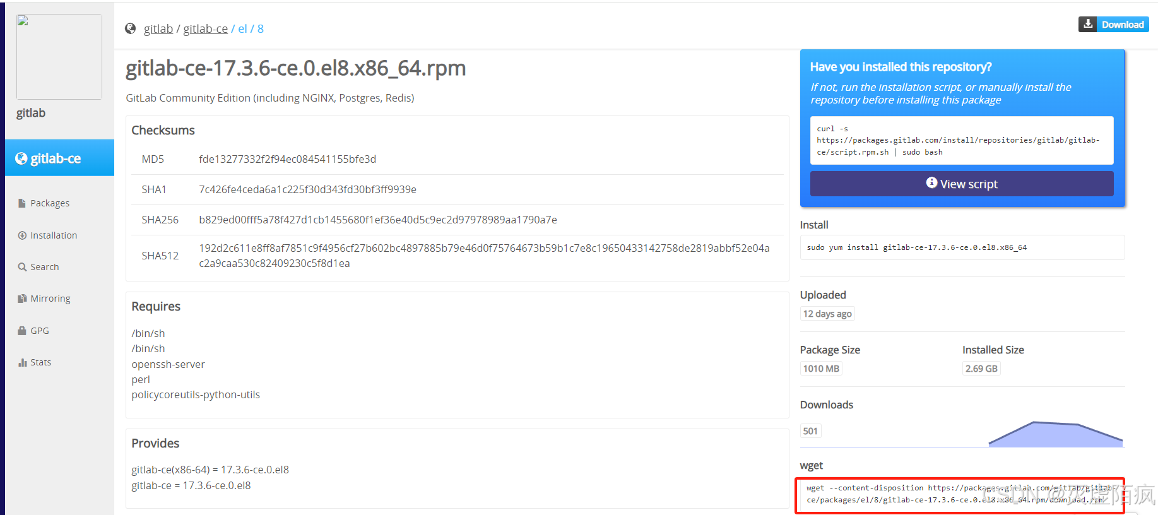Click the package title gitlab-ce-17.3.6-ce.0.el8.x86_64.rpm
Viewport: 1158px width, 515px height.
pos(295,68)
